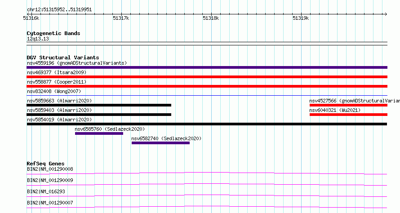Click the 51317k ruler tick label
Viewport: 400px width, 213px height.
coord(121,18)
